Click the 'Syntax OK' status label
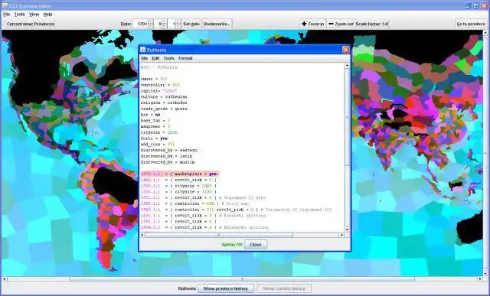The width and height of the screenshot is (490, 296). [x=232, y=245]
